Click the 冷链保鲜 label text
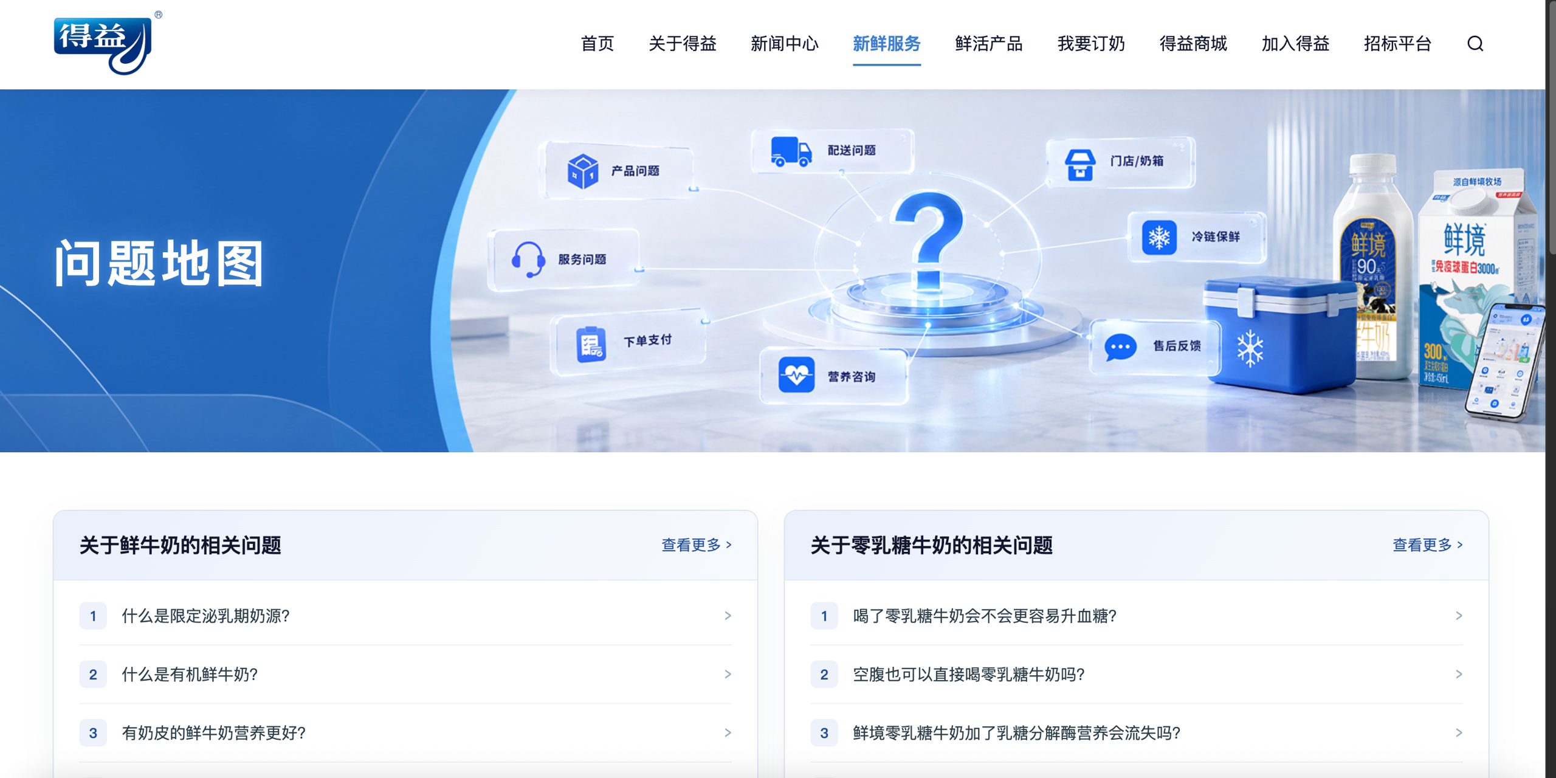 1215,236
